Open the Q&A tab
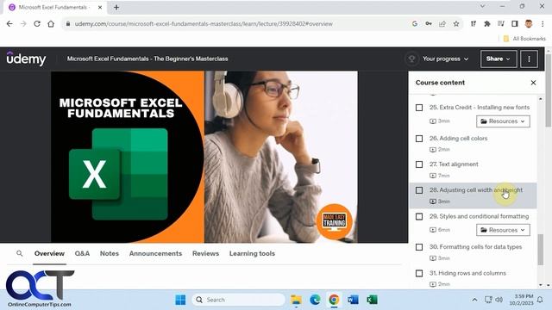The width and height of the screenshot is (552, 310). point(82,253)
